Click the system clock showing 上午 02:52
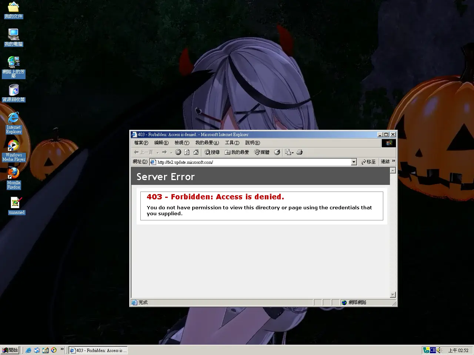Screen dimensions: 474x355 pos(458,350)
